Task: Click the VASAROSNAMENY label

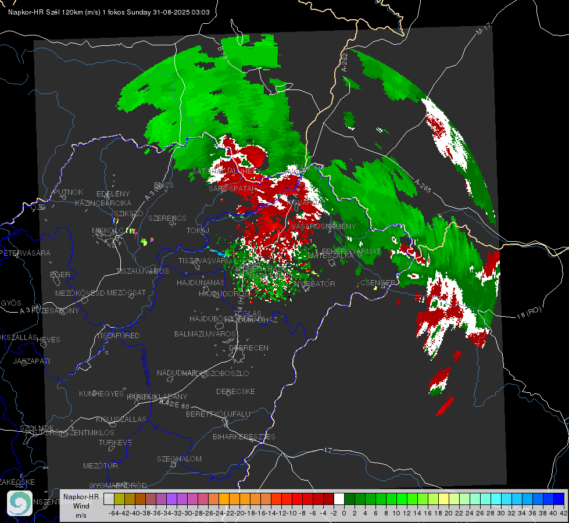Action: (323, 227)
